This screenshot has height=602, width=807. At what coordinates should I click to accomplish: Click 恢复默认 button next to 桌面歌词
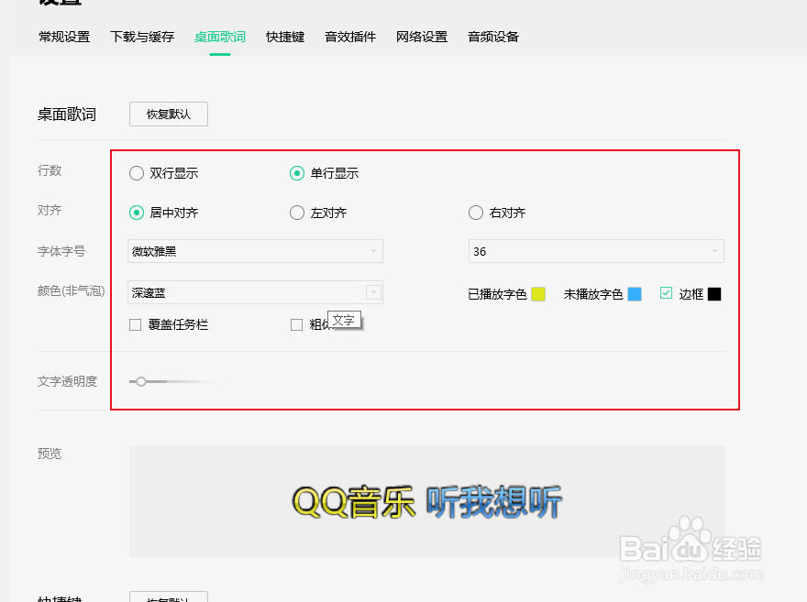169,115
